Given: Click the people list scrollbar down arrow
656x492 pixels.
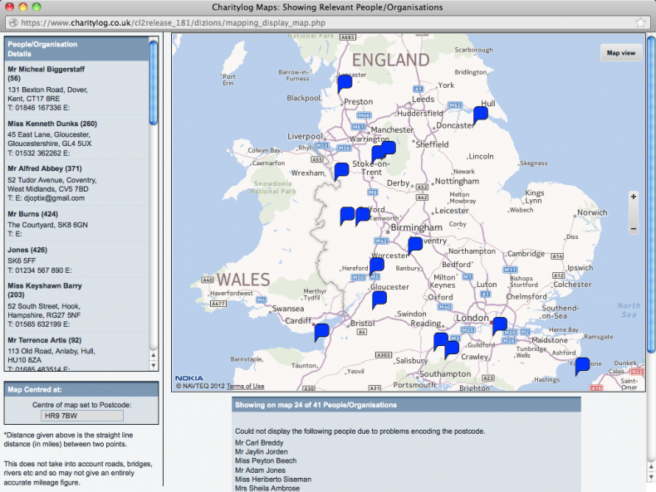Looking at the screenshot, I should [154, 365].
